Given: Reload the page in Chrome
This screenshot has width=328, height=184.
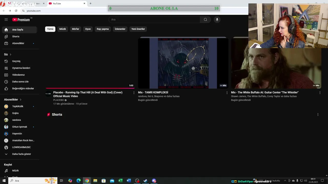Looking at the screenshot, I should [x=16, y=11].
